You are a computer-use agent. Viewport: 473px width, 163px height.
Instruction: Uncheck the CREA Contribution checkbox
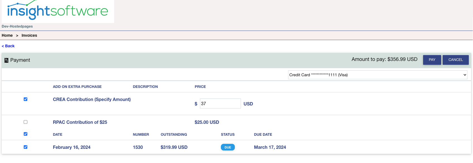(x=26, y=99)
